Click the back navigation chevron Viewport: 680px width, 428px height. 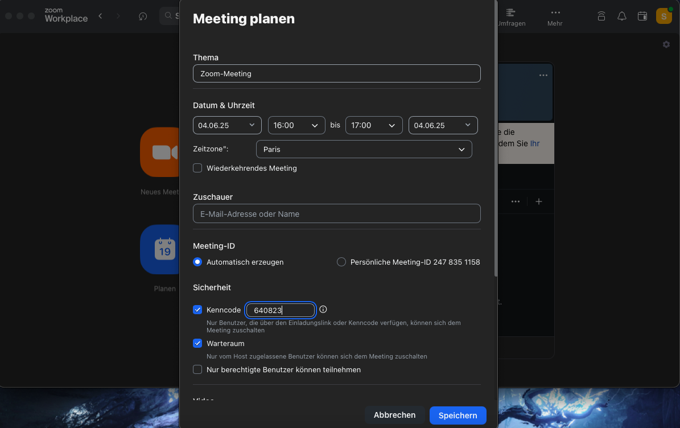[x=100, y=16]
